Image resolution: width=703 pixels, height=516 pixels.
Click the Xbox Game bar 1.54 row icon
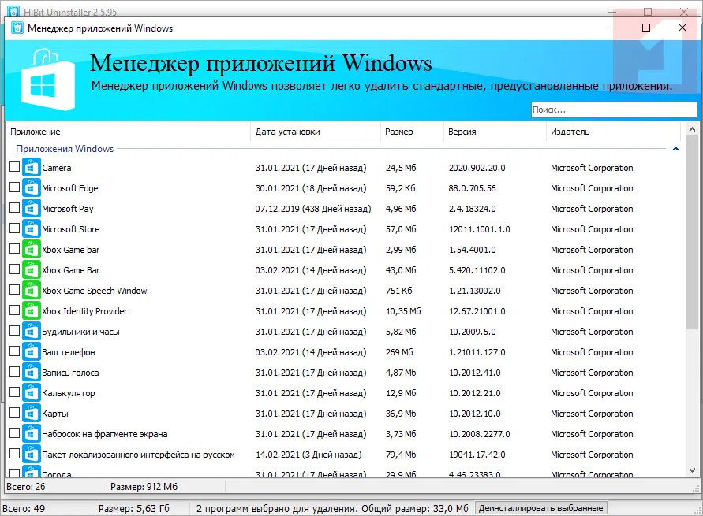click(32, 250)
